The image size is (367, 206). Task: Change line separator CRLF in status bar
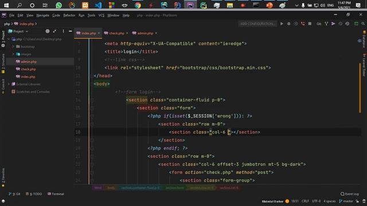[x=305, y=201]
